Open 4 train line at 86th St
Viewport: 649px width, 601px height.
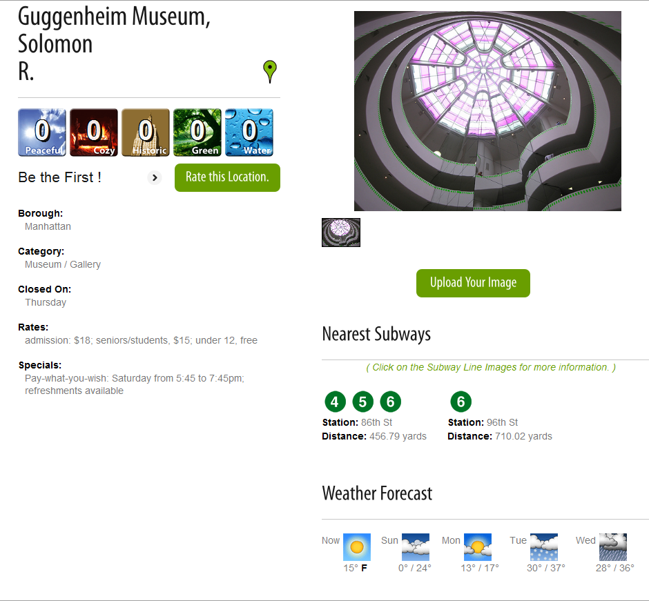coord(336,402)
